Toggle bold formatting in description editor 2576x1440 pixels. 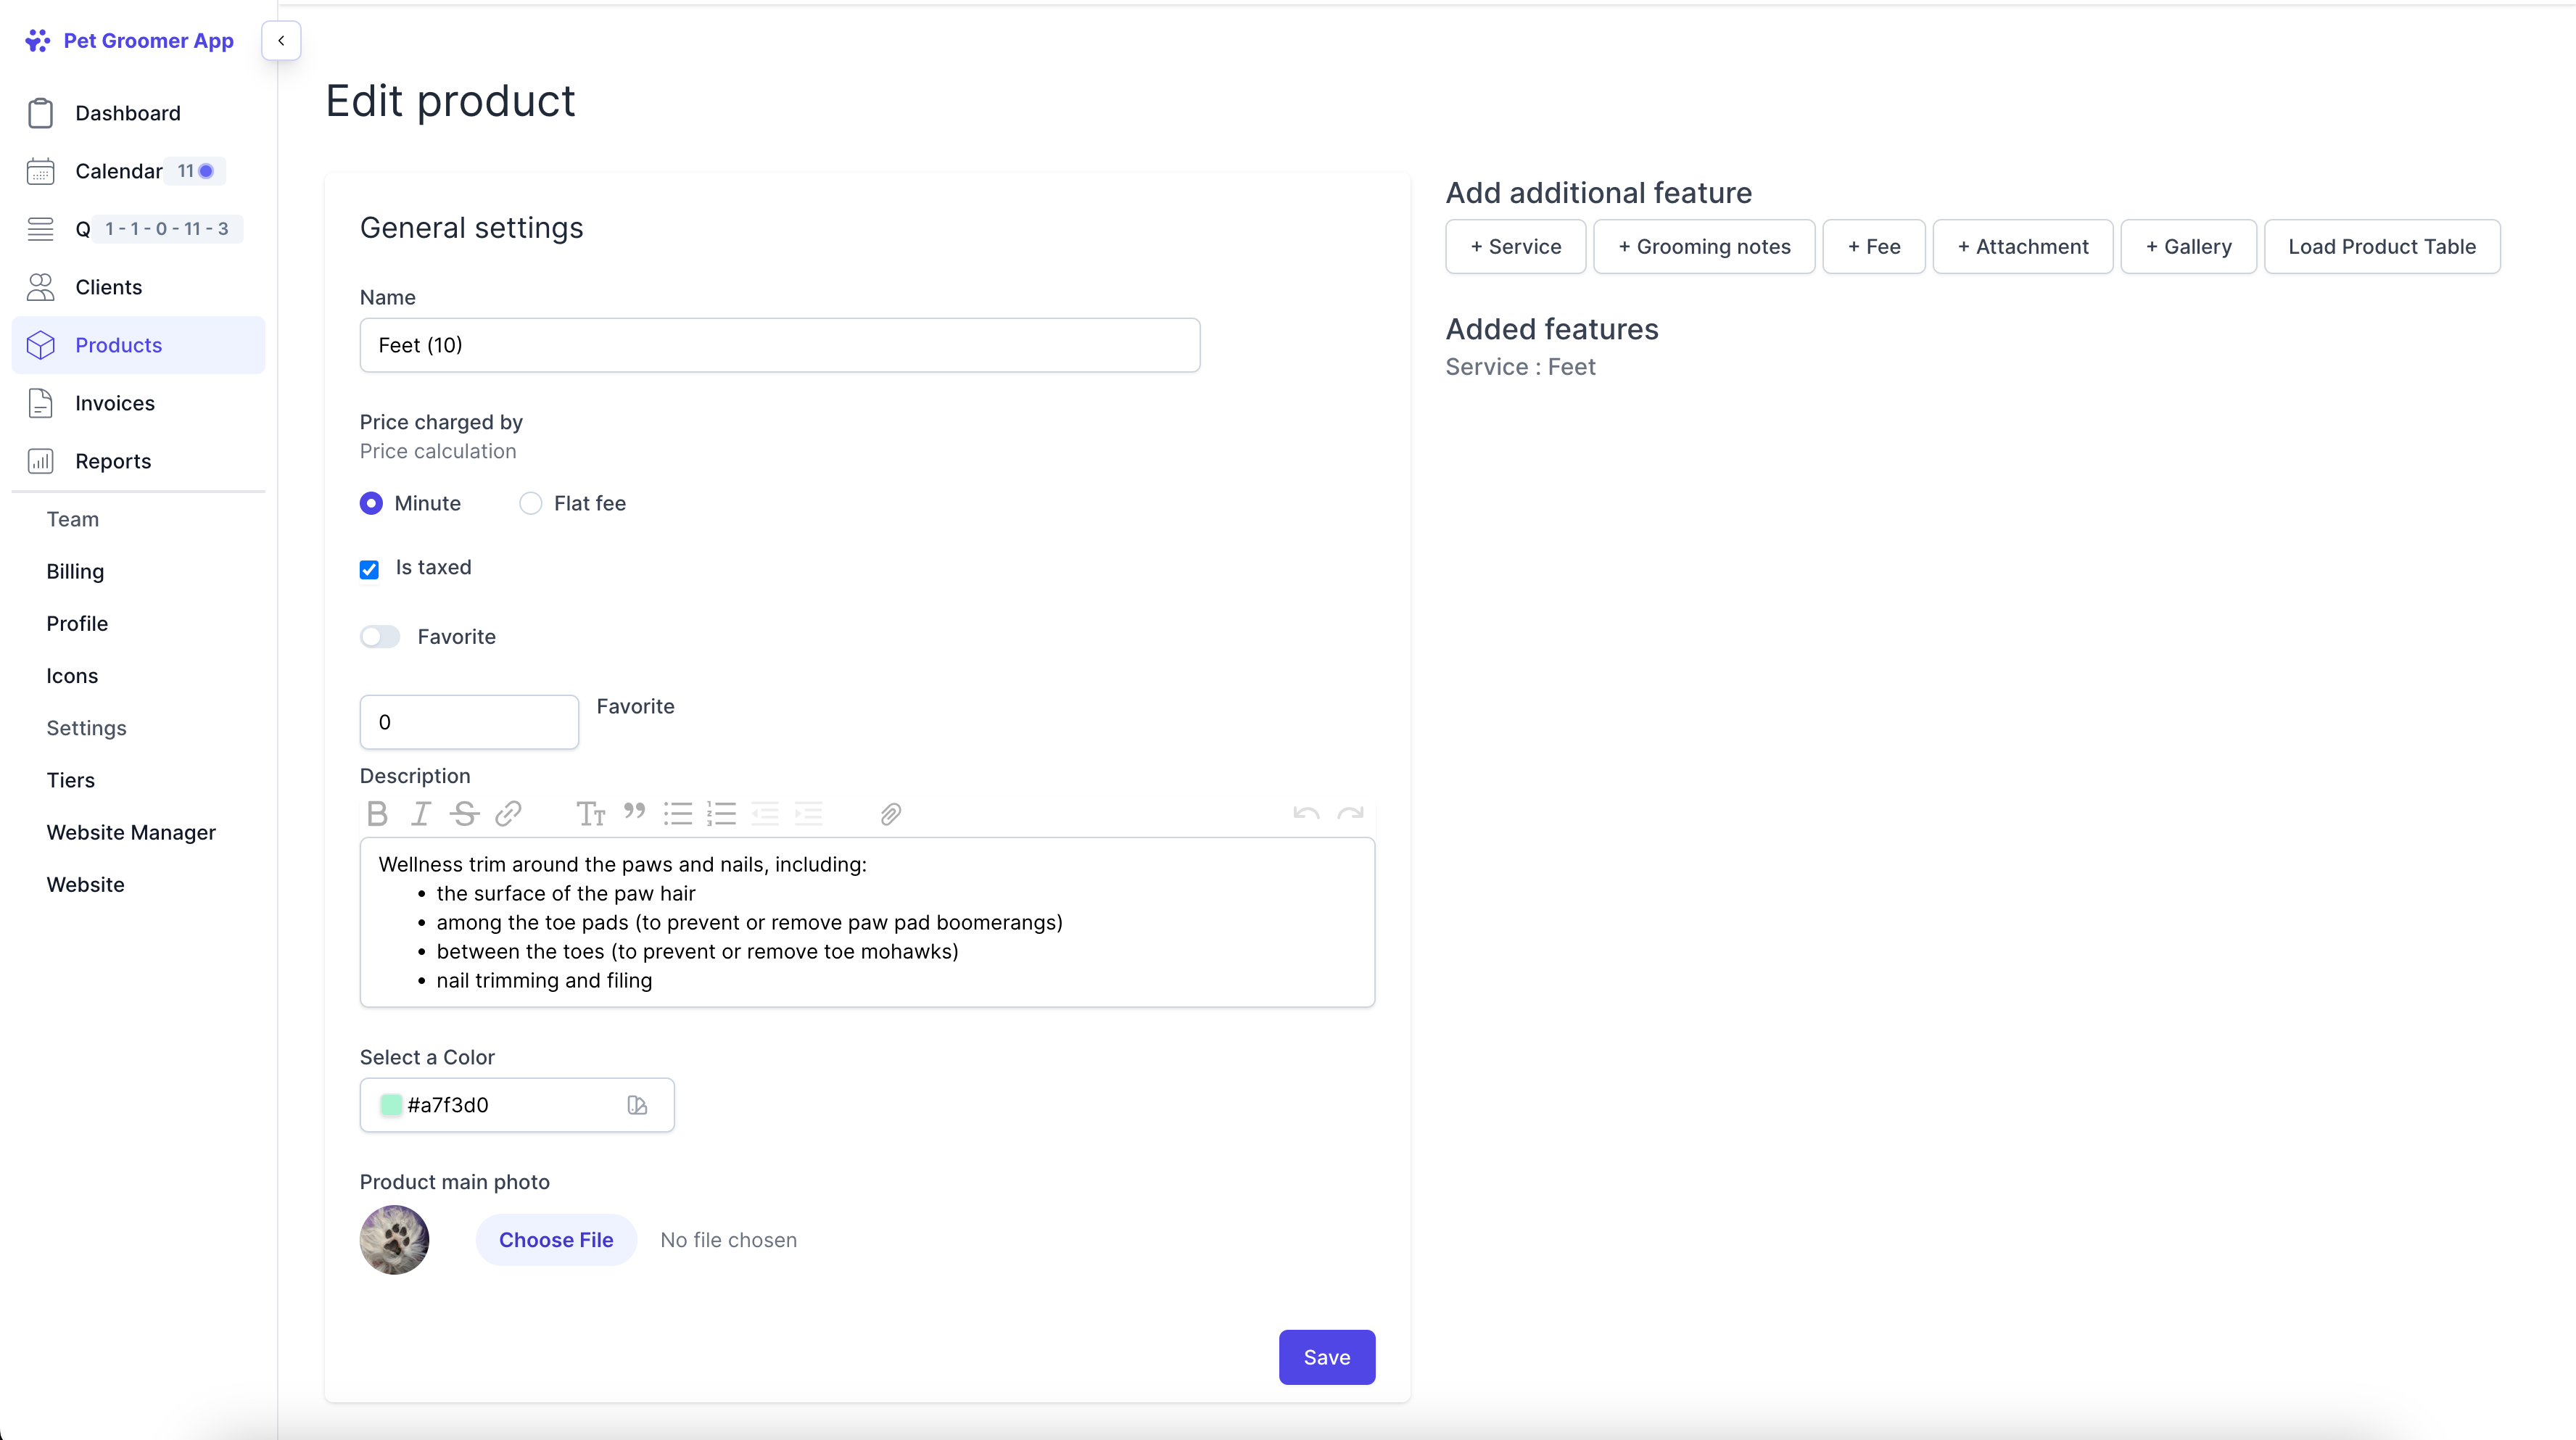[377, 814]
